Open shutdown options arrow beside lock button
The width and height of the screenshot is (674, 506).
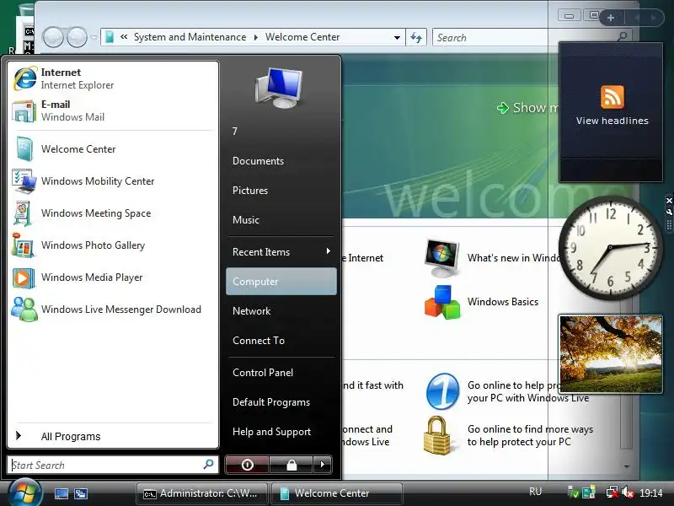click(323, 465)
